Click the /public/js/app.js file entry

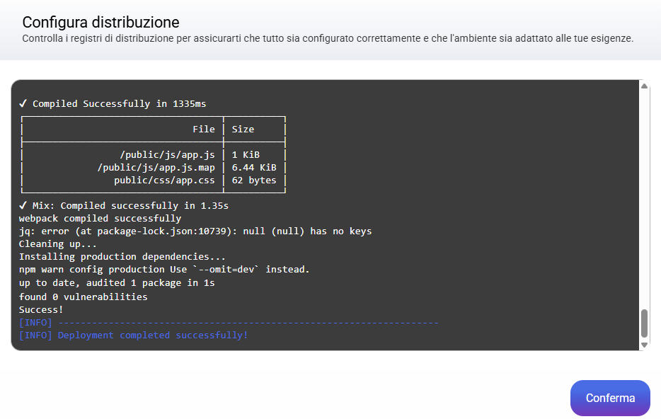(x=167, y=154)
